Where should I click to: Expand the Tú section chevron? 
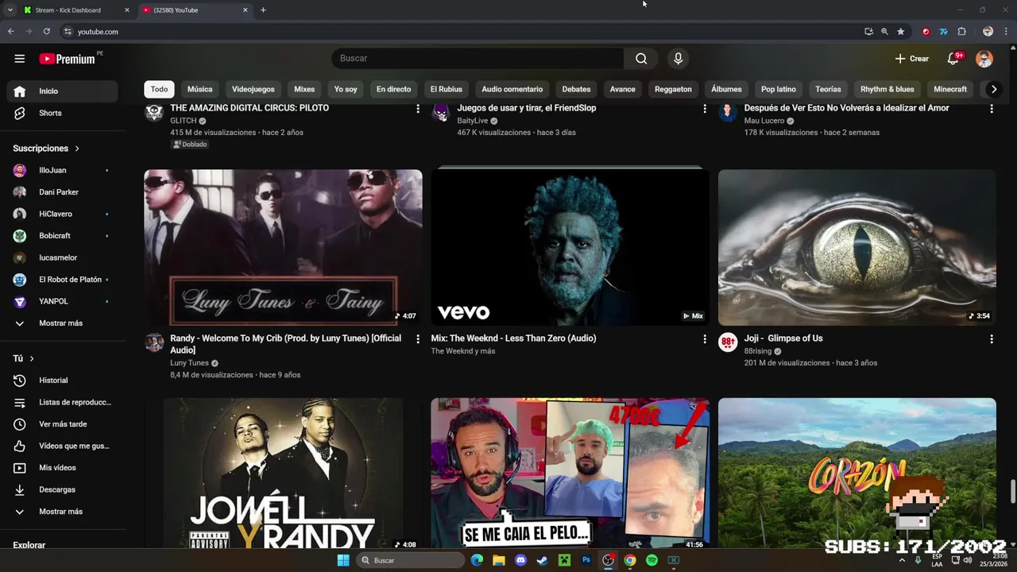[32, 359]
